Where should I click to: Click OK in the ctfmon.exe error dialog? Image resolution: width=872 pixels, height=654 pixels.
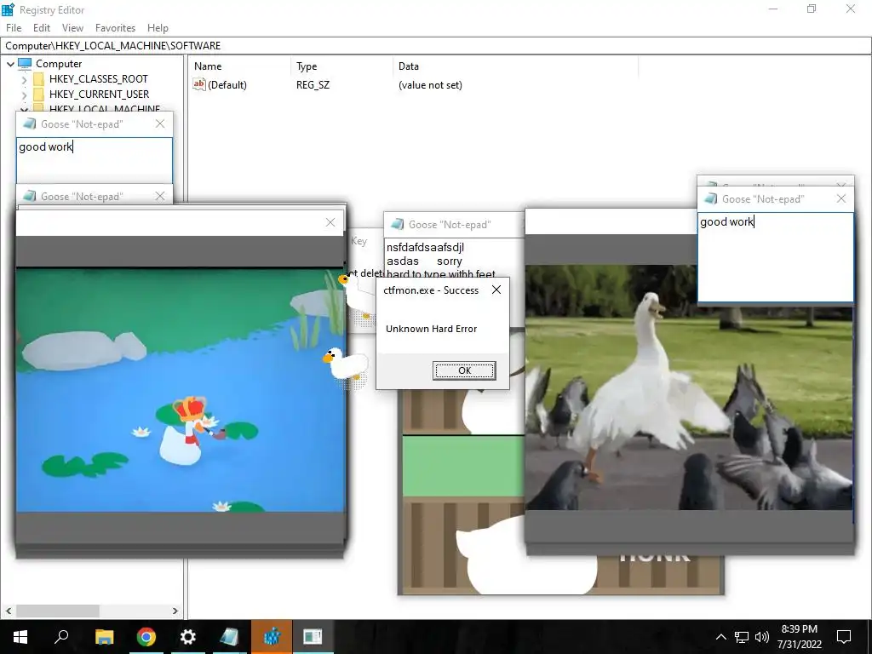coord(464,370)
